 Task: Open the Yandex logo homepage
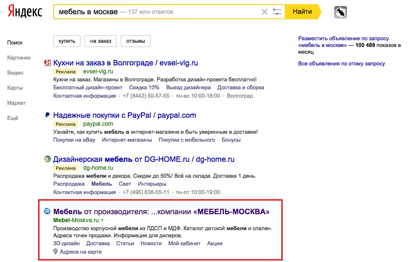[x=25, y=12]
